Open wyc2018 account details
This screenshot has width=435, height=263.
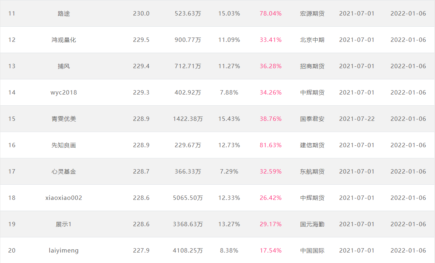pyautogui.click(x=64, y=92)
